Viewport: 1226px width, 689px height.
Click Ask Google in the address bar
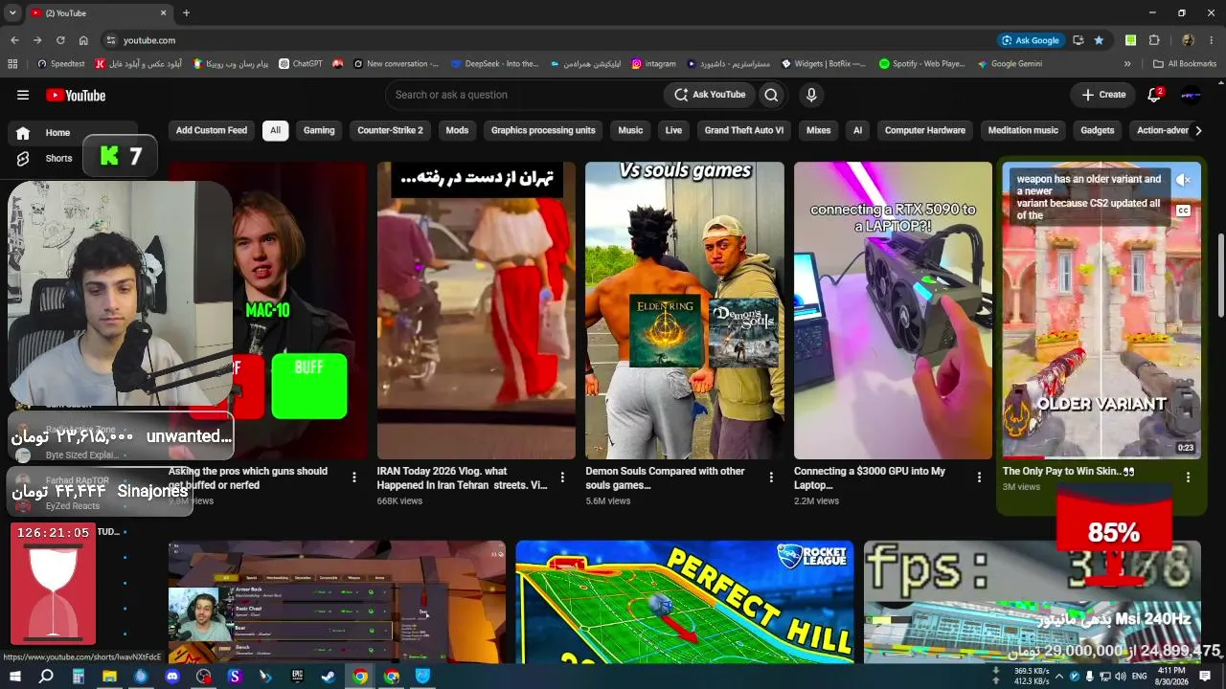coord(1031,40)
